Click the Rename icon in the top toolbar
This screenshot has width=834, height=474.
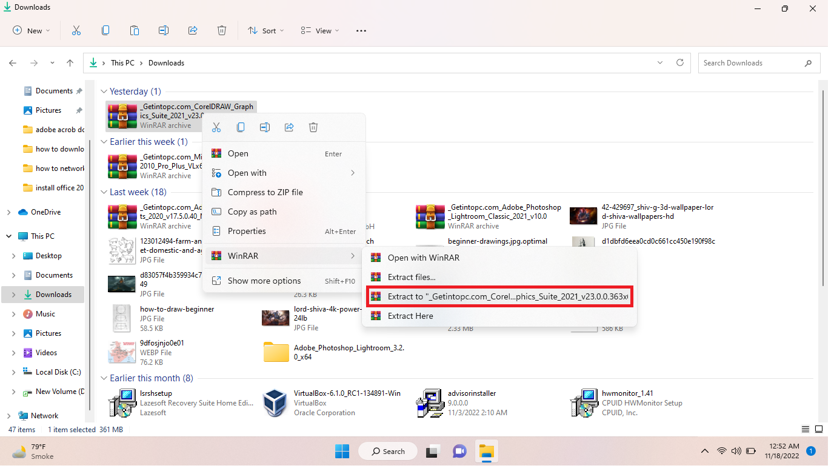click(x=164, y=30)
